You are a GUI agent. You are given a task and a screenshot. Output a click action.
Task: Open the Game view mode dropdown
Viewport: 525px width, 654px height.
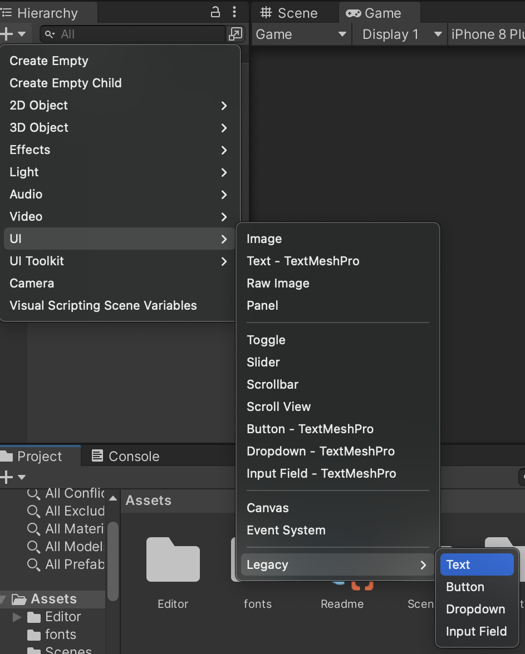pyautogui.click(x=301, y=34)
